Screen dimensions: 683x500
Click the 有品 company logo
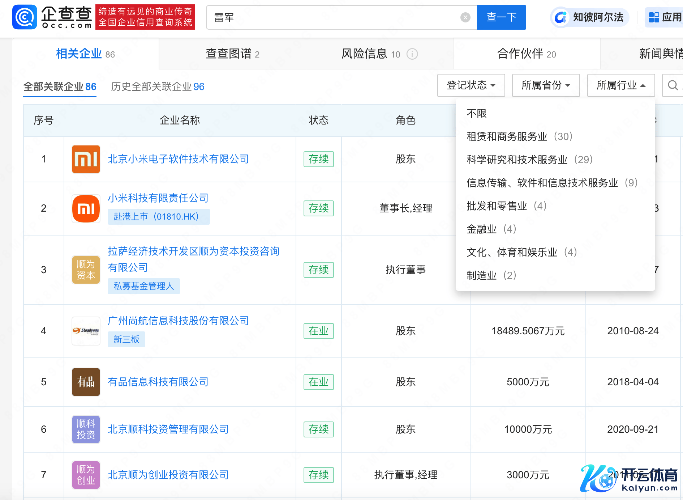click(86, 382)
